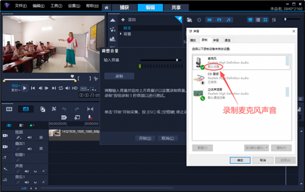The image size is (305, 192).
Task: Switch to timeline view icon
Action: pyautogui.click(x=26, y=109)
